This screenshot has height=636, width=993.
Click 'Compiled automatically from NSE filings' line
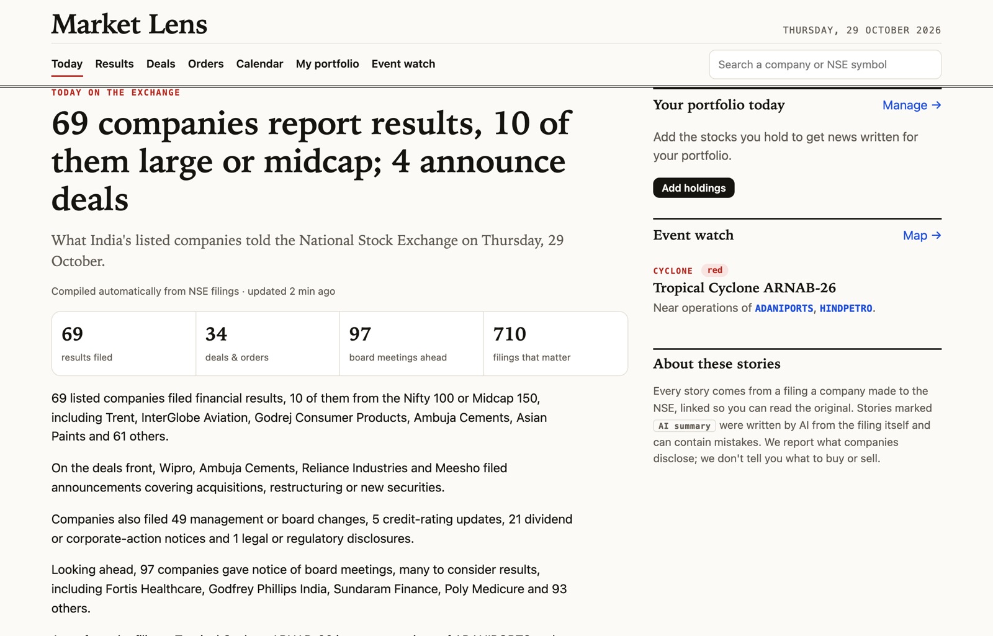[x=193, y=291]
